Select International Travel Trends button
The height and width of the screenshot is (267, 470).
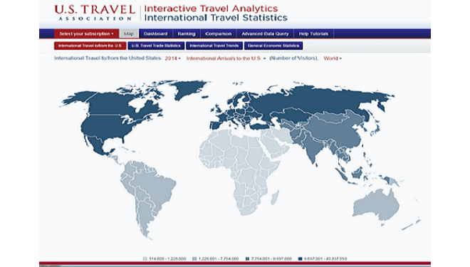coord(214,46)
